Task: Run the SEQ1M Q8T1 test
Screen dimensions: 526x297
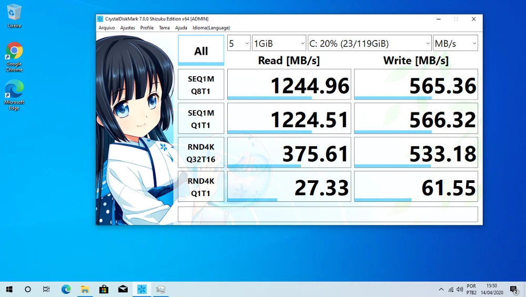Action: click(201, 85)
